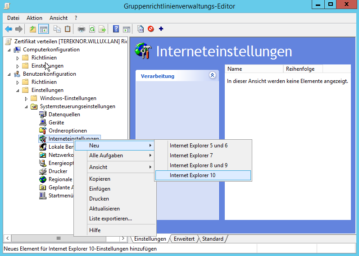Open the Datei menu
The height and width of the screenshot is (256, 359).
[x=13, y=18]
